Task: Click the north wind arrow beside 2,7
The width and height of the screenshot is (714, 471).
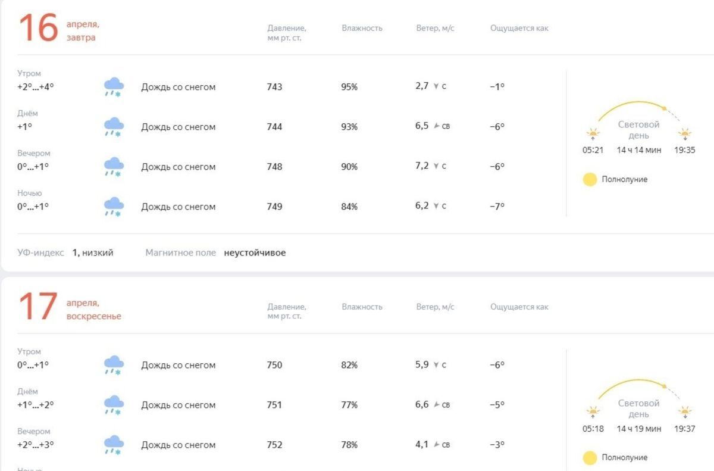Action: [436, 87]
